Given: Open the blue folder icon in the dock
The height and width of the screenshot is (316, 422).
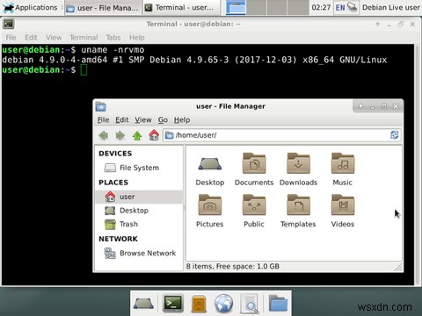Looking at the screenshot, I should click(x=278, y=303).
